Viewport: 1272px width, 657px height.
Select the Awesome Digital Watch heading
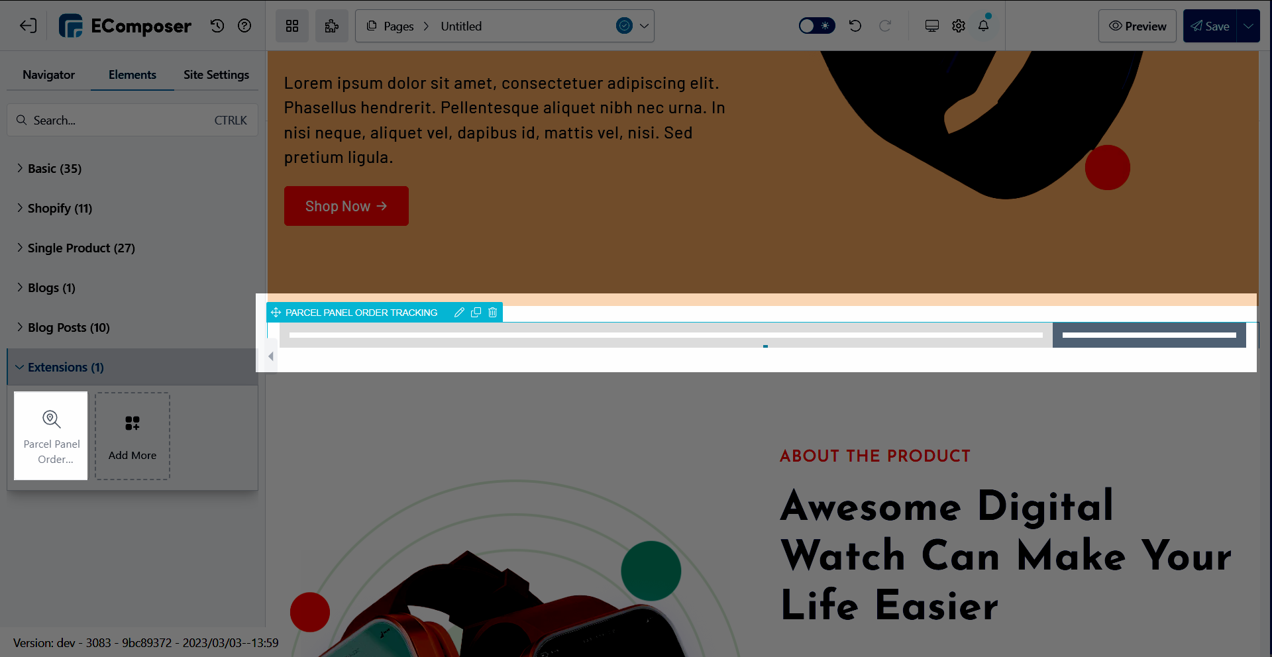(x=1006, y=555)
